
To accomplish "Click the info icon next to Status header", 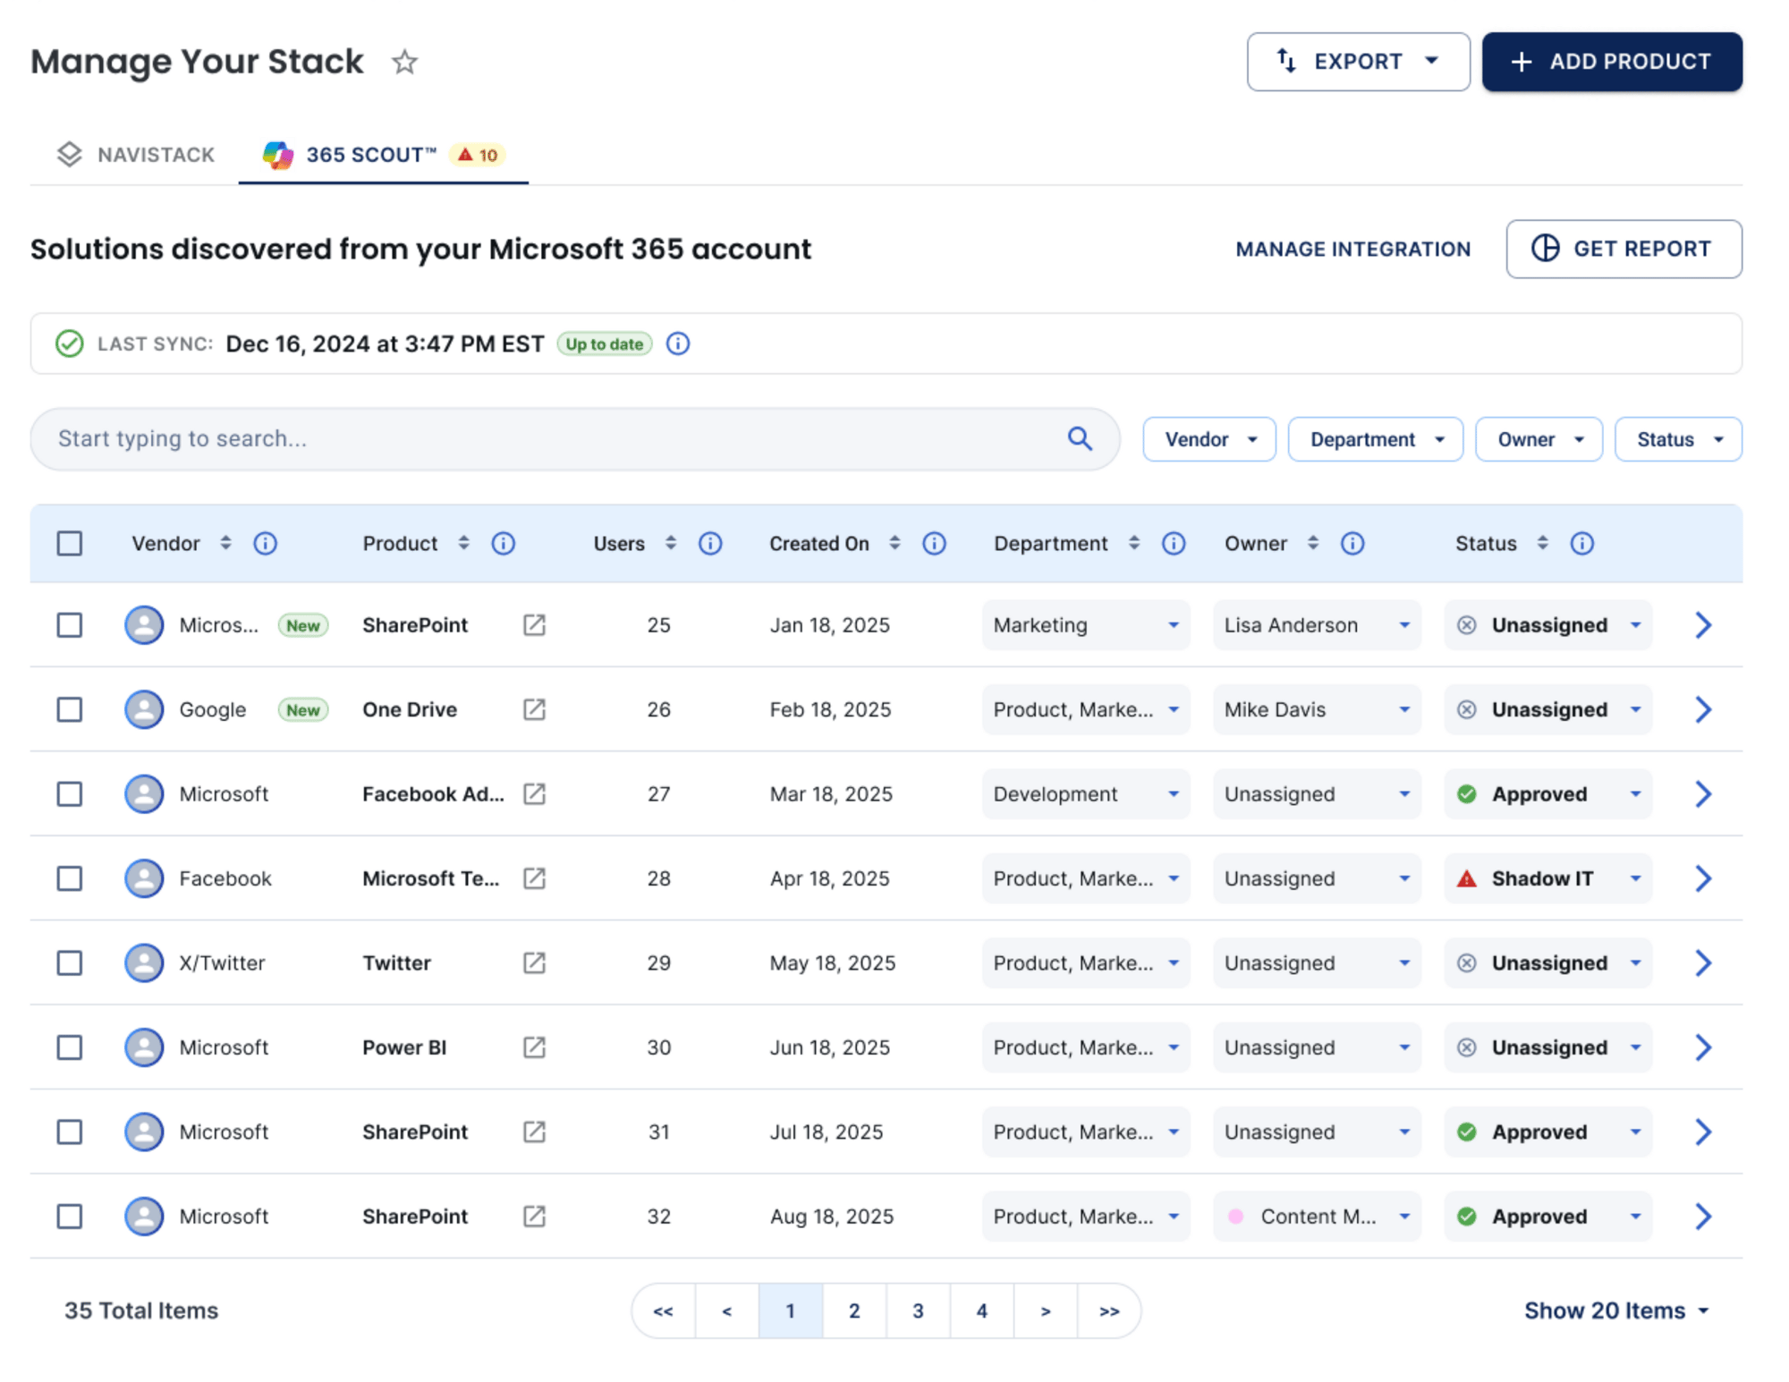I will pos(1581,543).
